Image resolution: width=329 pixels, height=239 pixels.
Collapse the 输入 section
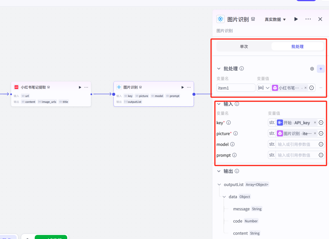point(219,104)
